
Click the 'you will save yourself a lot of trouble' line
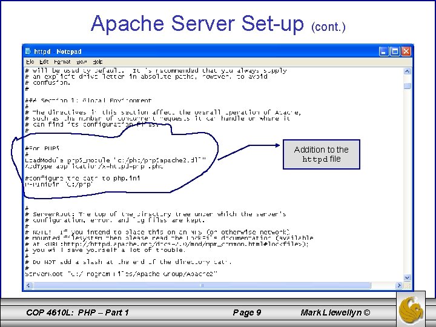(x=105, y=250)
